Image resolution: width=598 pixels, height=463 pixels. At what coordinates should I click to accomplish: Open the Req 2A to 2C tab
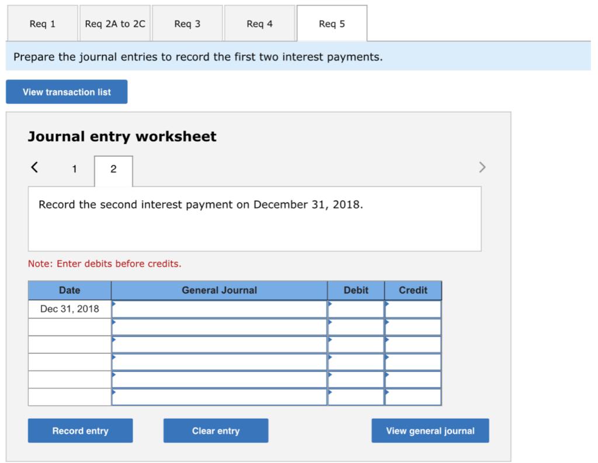[114, 23]
